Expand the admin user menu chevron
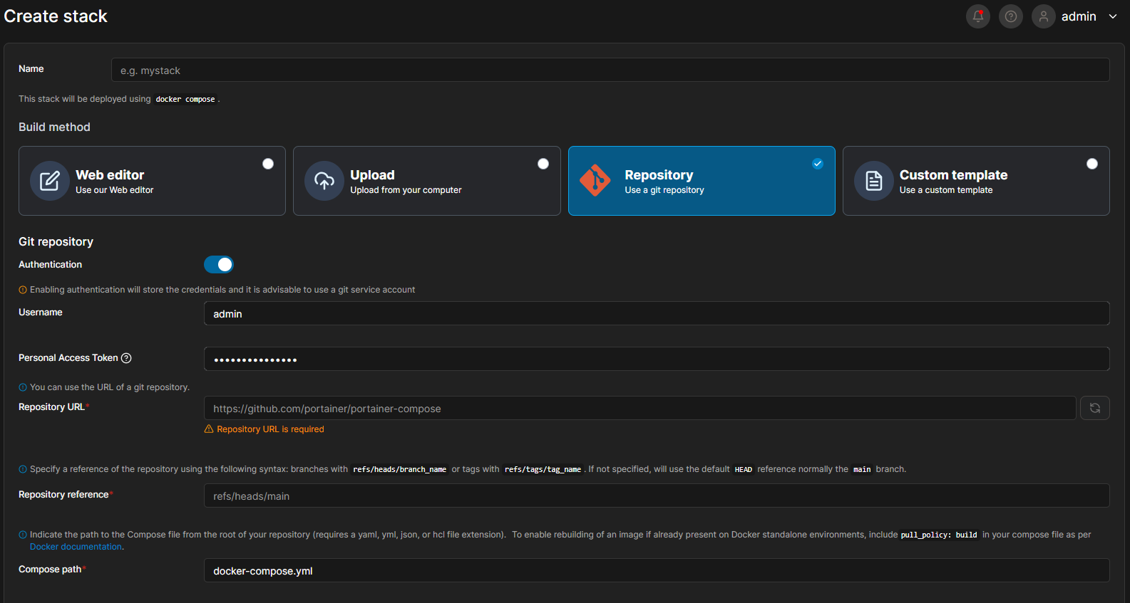Image resolution: width=1130 pixels, height=603 pixels. point(1112,16)
